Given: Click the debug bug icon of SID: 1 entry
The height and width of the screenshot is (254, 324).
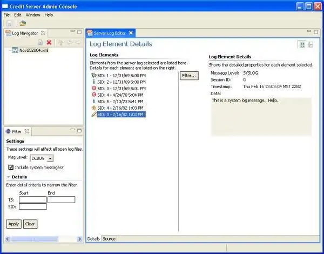Looking at the screenshot, I should coord(94,75).
